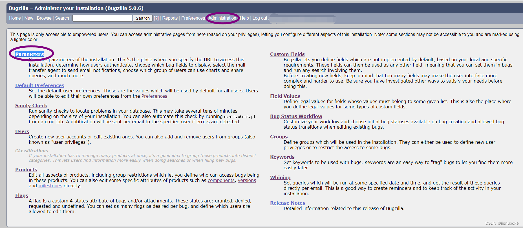Click the Log out link
This screenshot has width=523, height=228.
[260, 18]
